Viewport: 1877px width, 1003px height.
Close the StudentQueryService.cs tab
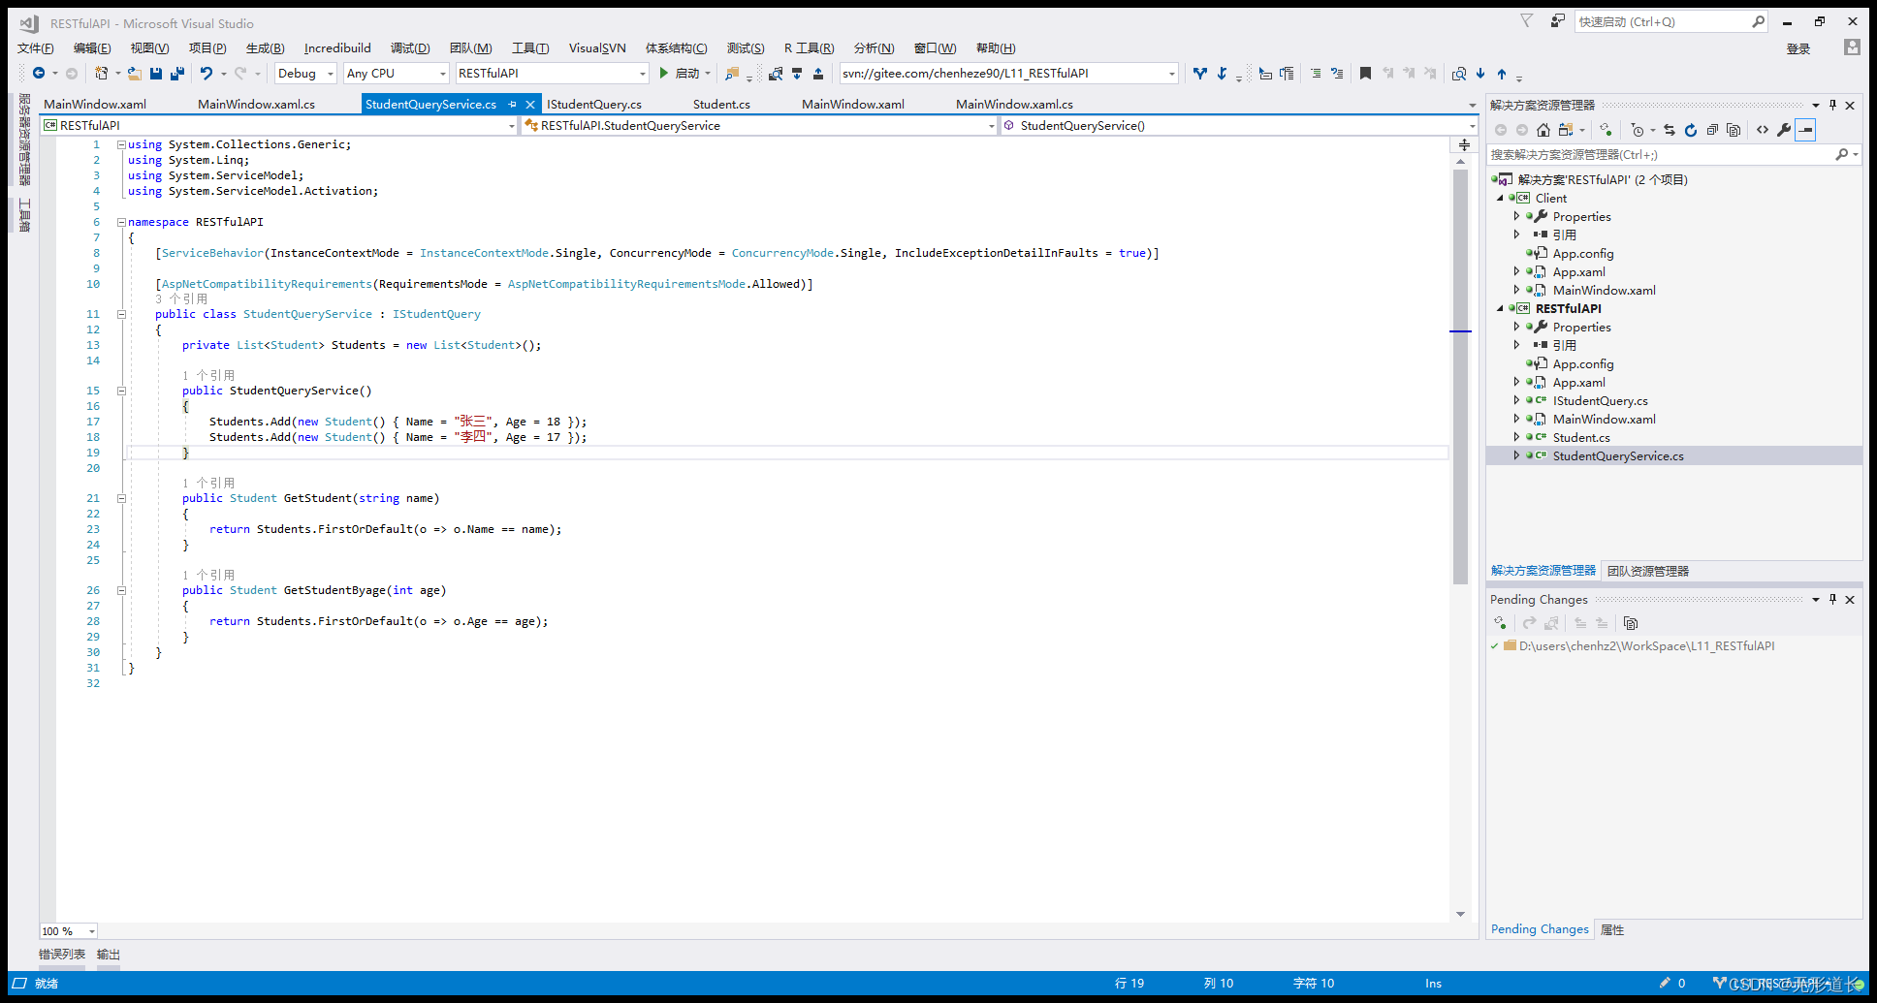click(x=530, y=104)
